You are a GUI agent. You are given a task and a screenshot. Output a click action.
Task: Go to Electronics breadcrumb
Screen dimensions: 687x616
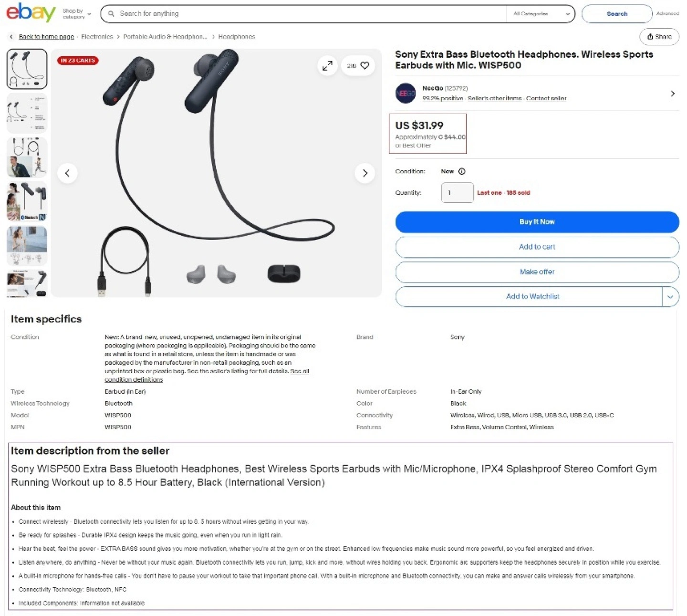tap(97, 37)
